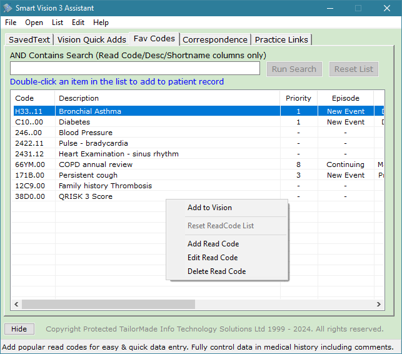This screenshot has width=402, height=354.
Task: Click the Continuing episode cell
Action: 345,164
